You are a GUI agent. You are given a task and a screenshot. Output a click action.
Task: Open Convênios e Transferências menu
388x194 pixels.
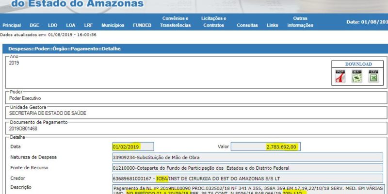pos(175,22)
